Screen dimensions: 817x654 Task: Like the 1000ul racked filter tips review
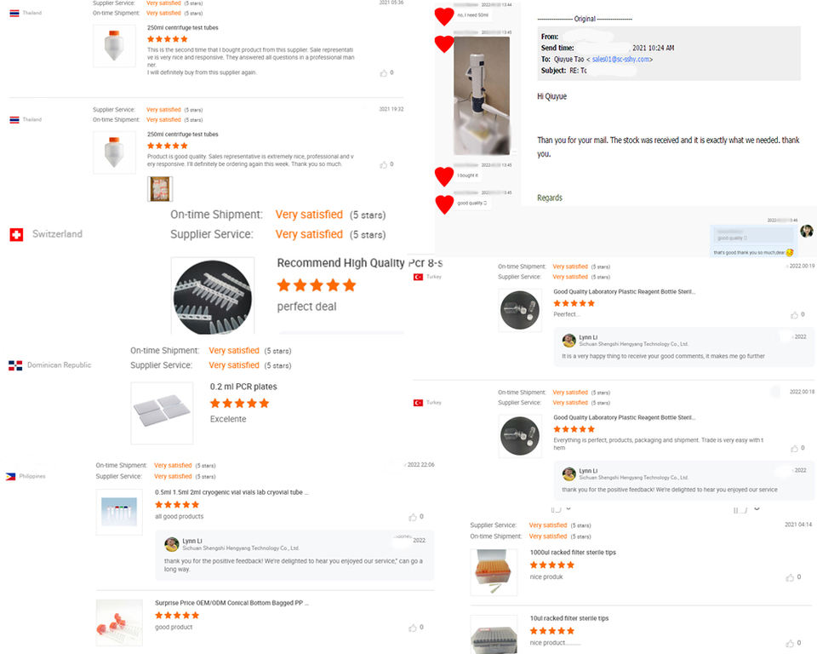pyautogui.click(x=790, y=577)
